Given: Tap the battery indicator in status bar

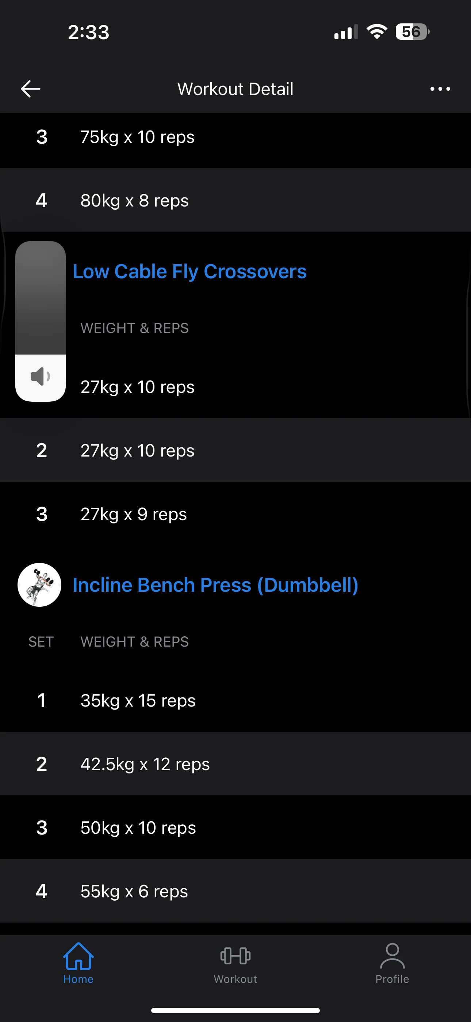Looking at the screenshot, I should tap(412, 32).
